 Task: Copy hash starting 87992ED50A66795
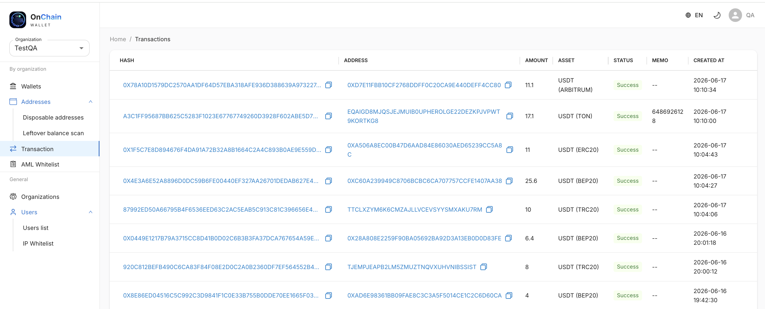[x=328, y=210]
